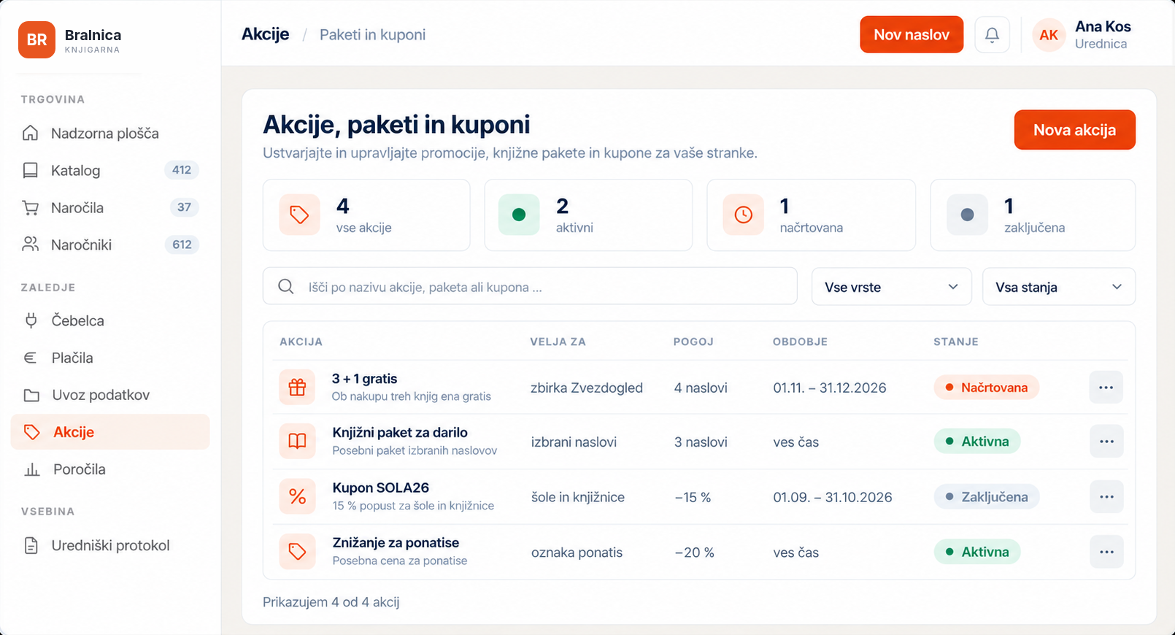Click the home icon beside Nadzorna plošča
1175x635 pixels.
[x=31, y=133]
